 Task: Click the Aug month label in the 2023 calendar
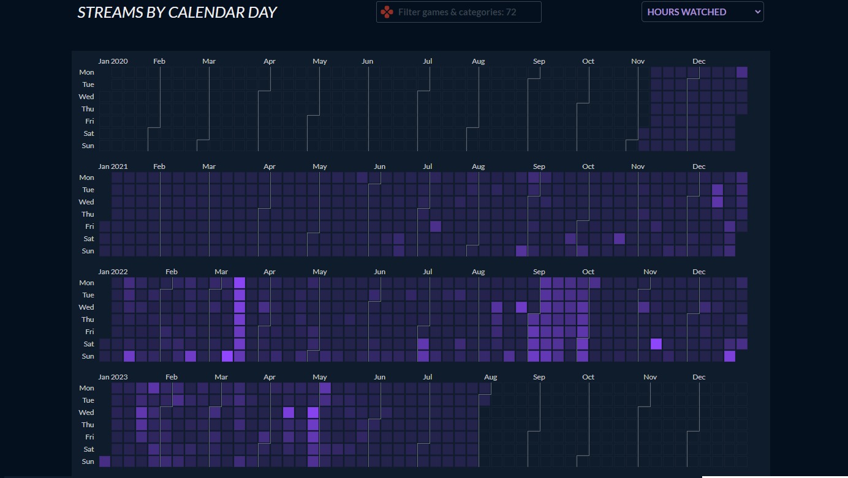490,377
